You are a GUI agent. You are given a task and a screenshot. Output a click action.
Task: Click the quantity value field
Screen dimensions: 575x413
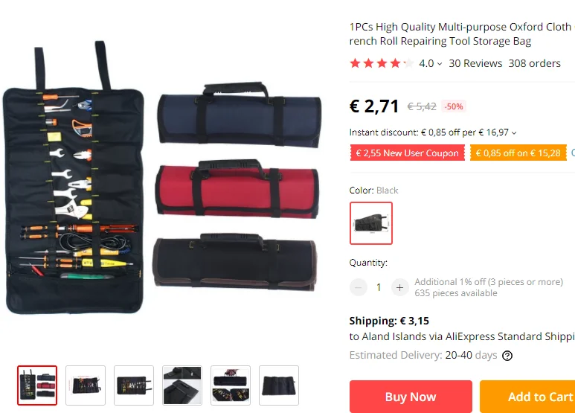pos(379,287)
